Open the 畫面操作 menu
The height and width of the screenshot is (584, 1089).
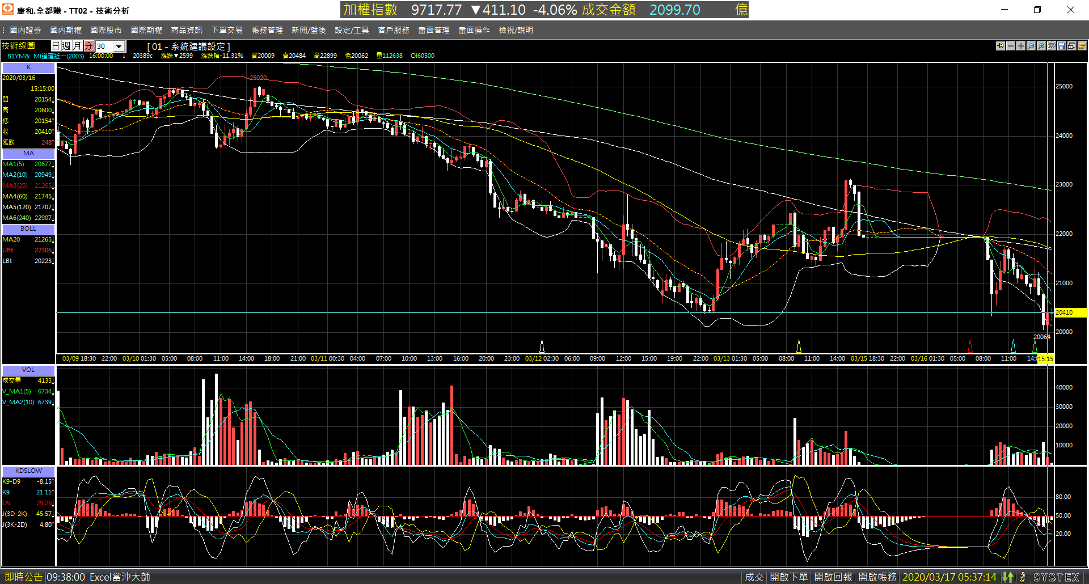click(474, 30)
